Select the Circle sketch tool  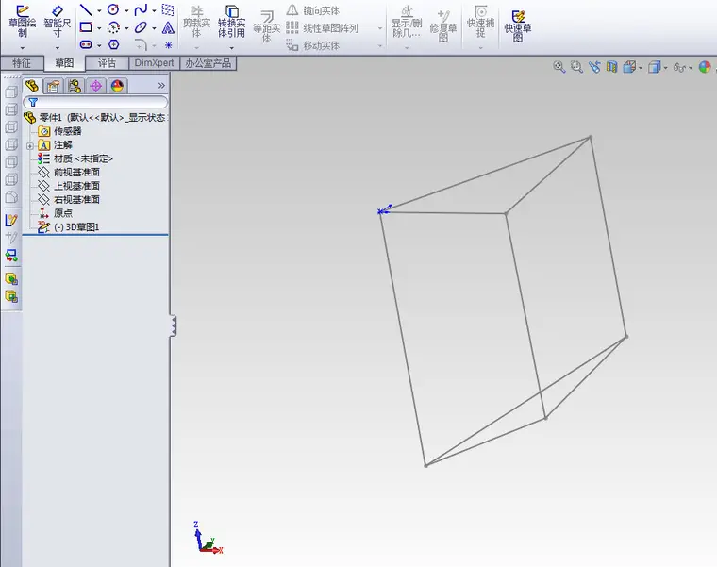tap(113, 9)
